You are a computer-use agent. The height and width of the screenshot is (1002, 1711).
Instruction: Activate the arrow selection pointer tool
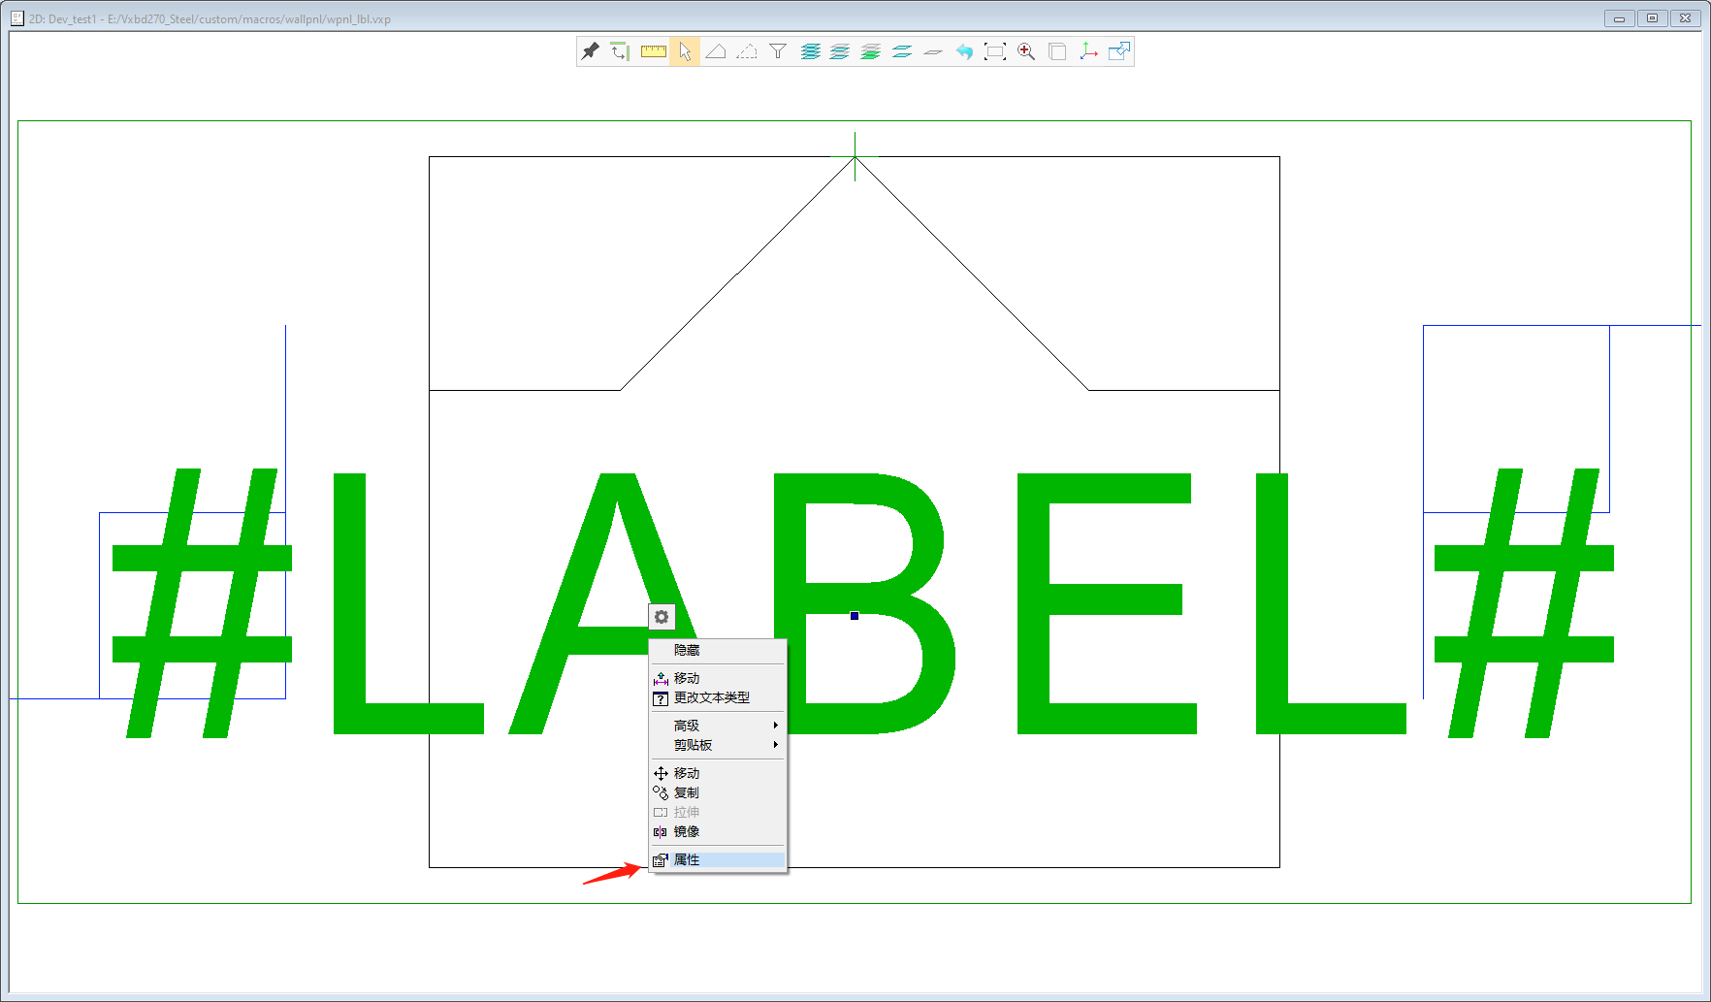685,51
